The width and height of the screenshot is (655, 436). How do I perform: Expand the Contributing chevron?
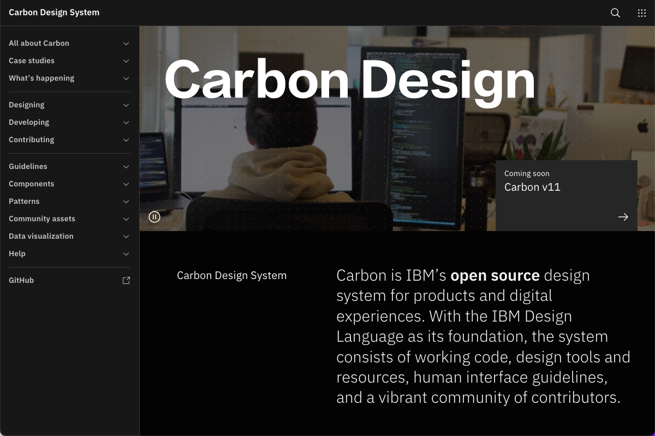click(126, 140)
